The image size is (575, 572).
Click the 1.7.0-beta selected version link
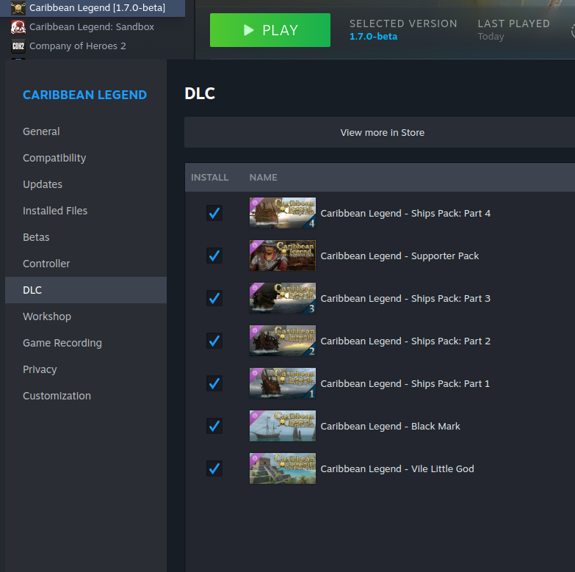coord(373,36)
